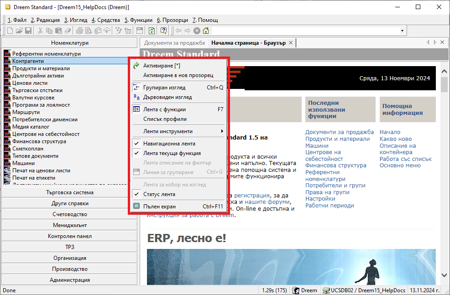Switch to Документи за продажба tab
The height and width of the screenshot is (295, 450).
[174, 43]
